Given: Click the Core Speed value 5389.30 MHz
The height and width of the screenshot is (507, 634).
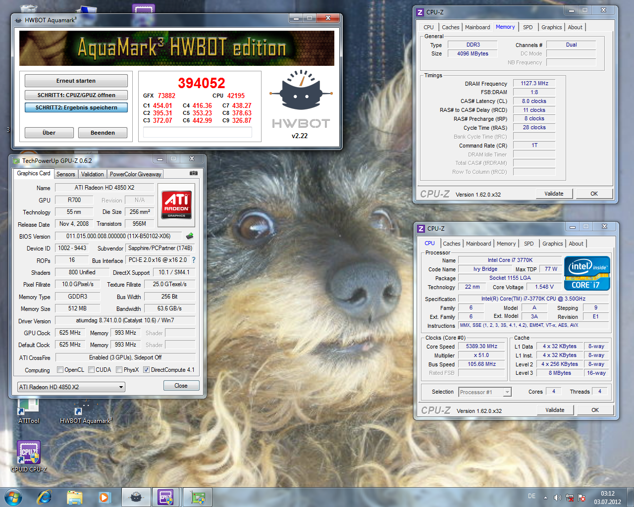Looking at the screenshot, I should (x=481, y=347).
